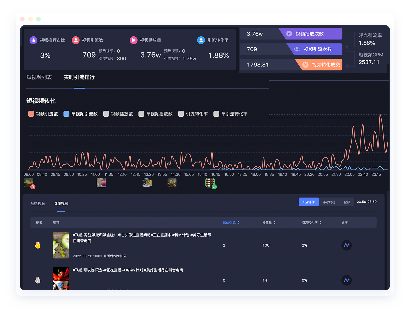The height and width of the screenshot is (316, 412).
Task: Open timeline thumbnail near 16:15
Action: 210,183
